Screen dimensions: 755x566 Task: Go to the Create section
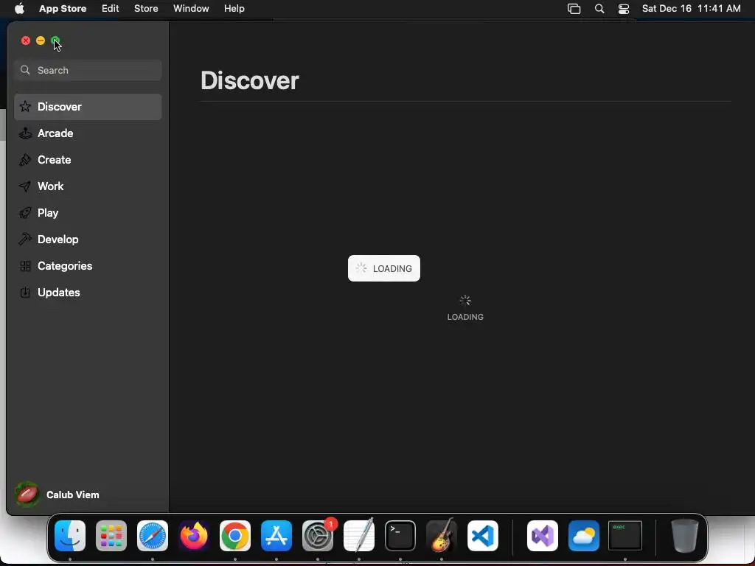pos(88,160)
